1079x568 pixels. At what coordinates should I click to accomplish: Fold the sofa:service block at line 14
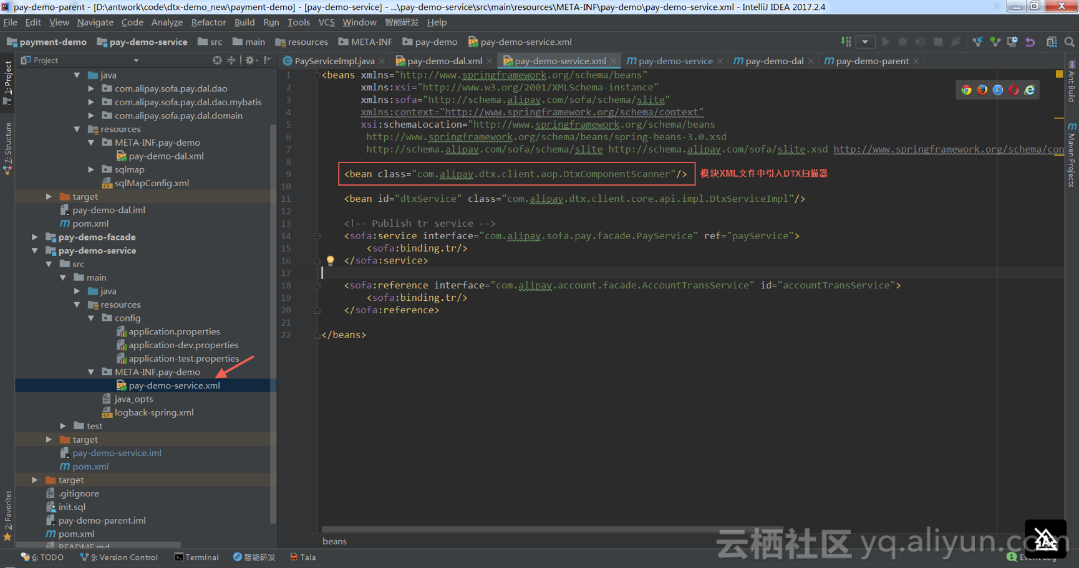pos(317,236)
